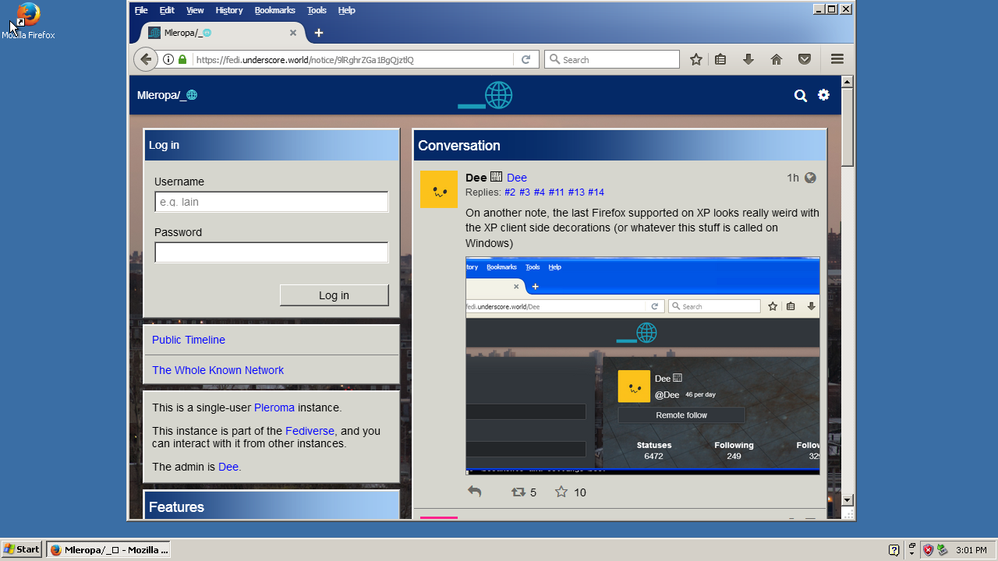Jump to reply #4
Screen dimensions: 998x561
(540, 192)
